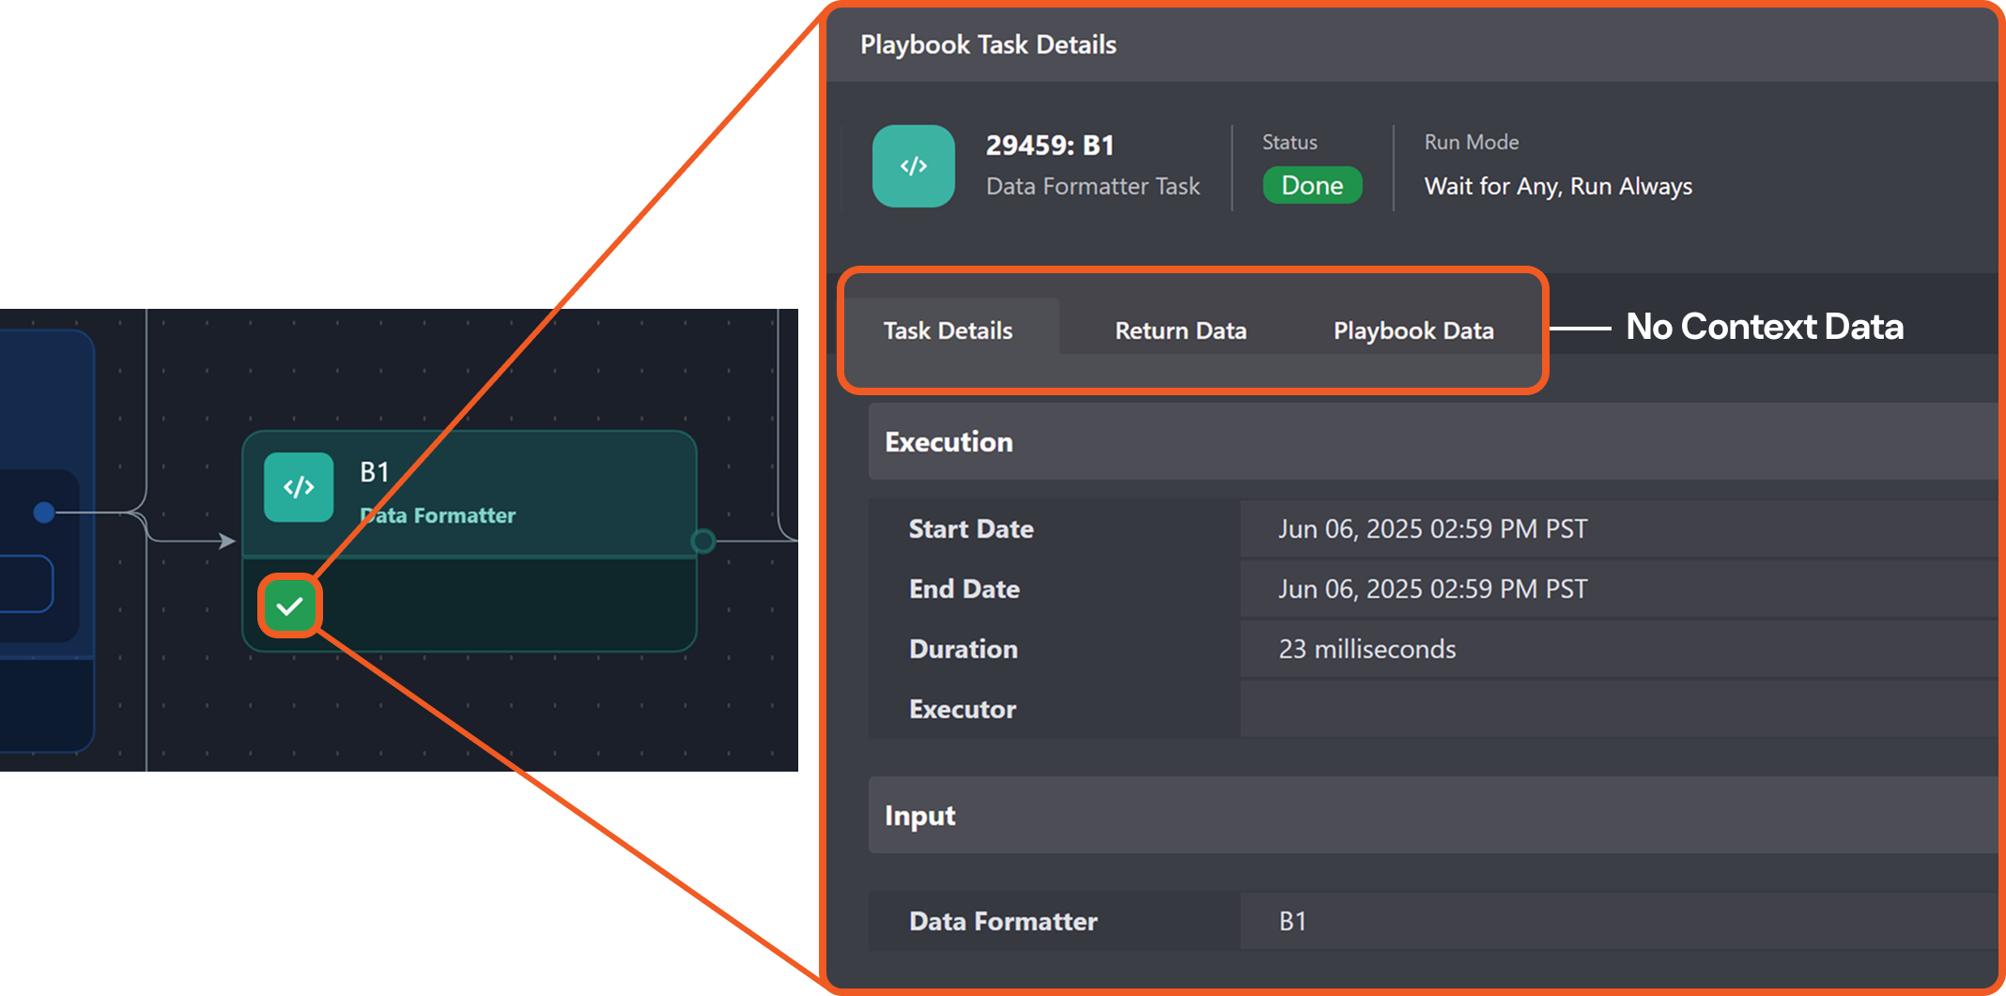Click the B1 node code icon in canvas
This screenshot has width=2006, height=996.
pos(299,487)
